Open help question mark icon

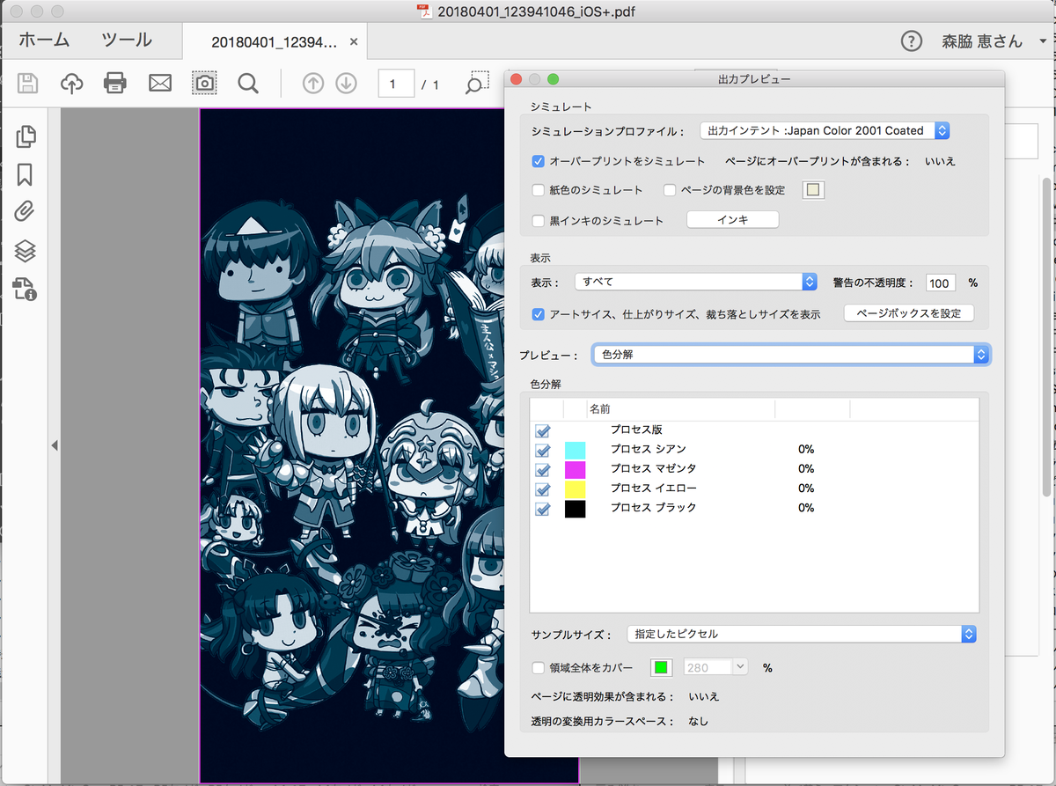click(x=912, y=40)
